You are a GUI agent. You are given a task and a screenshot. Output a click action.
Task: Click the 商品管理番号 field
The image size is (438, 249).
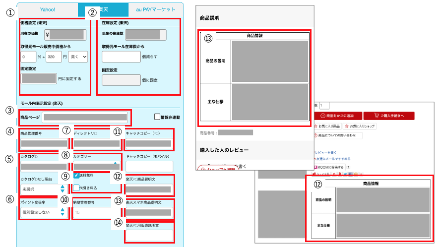[44, 144]
